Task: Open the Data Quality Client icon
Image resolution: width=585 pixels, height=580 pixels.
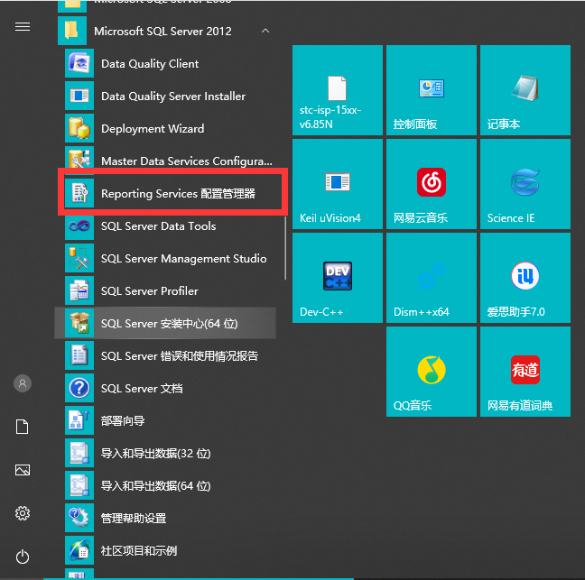Action: coord(79,63)
